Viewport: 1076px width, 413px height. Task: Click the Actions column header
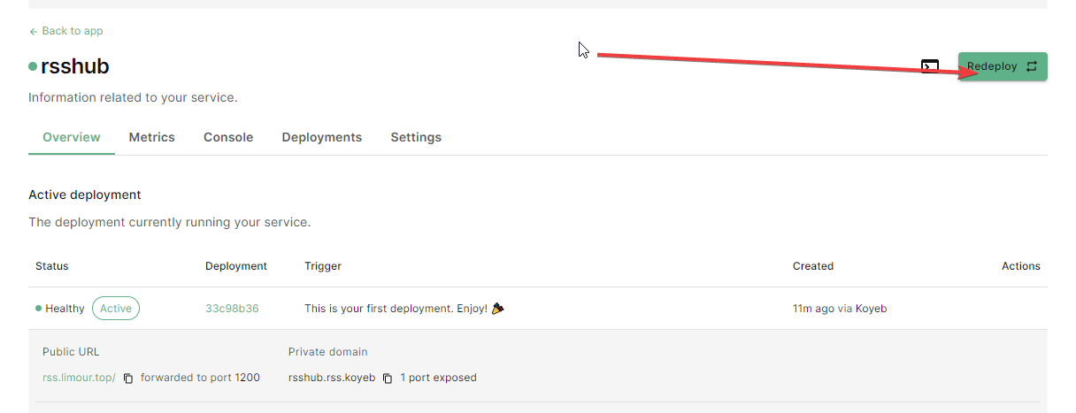[x=1021, y=266]
